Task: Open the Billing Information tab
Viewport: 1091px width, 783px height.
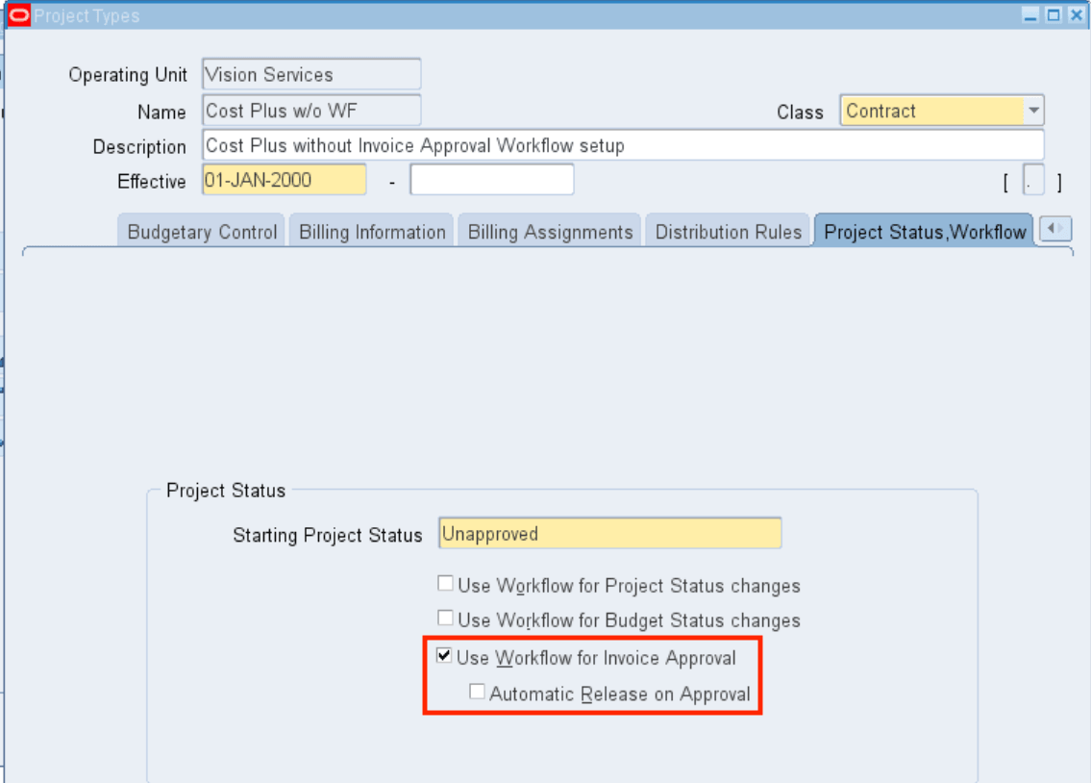Action: [x=372, y=232]
